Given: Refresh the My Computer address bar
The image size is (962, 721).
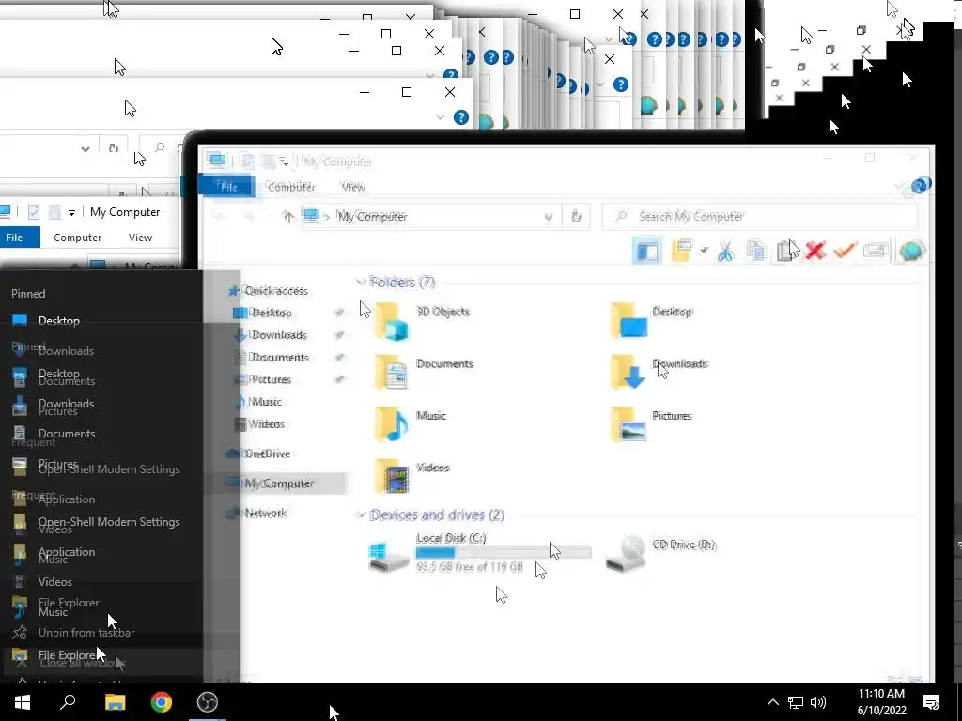Looking at the screenshot, I should 576,217.
